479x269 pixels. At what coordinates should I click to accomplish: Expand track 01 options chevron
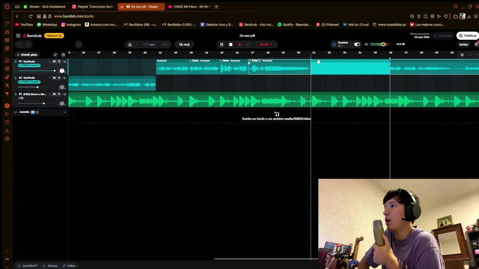coord(64,61)
